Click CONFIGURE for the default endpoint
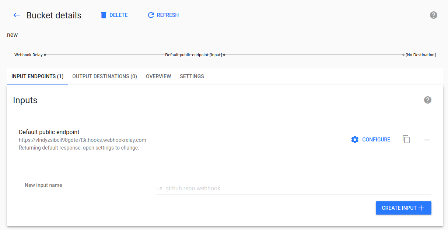 [376, 139]
